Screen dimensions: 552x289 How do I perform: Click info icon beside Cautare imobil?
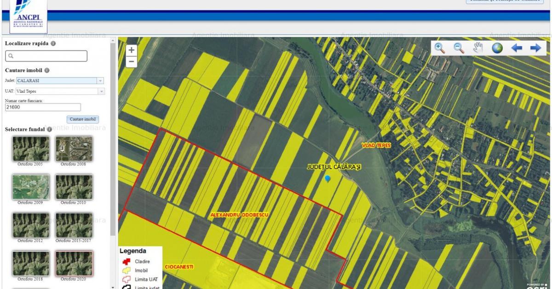click(x=47, y=71)
